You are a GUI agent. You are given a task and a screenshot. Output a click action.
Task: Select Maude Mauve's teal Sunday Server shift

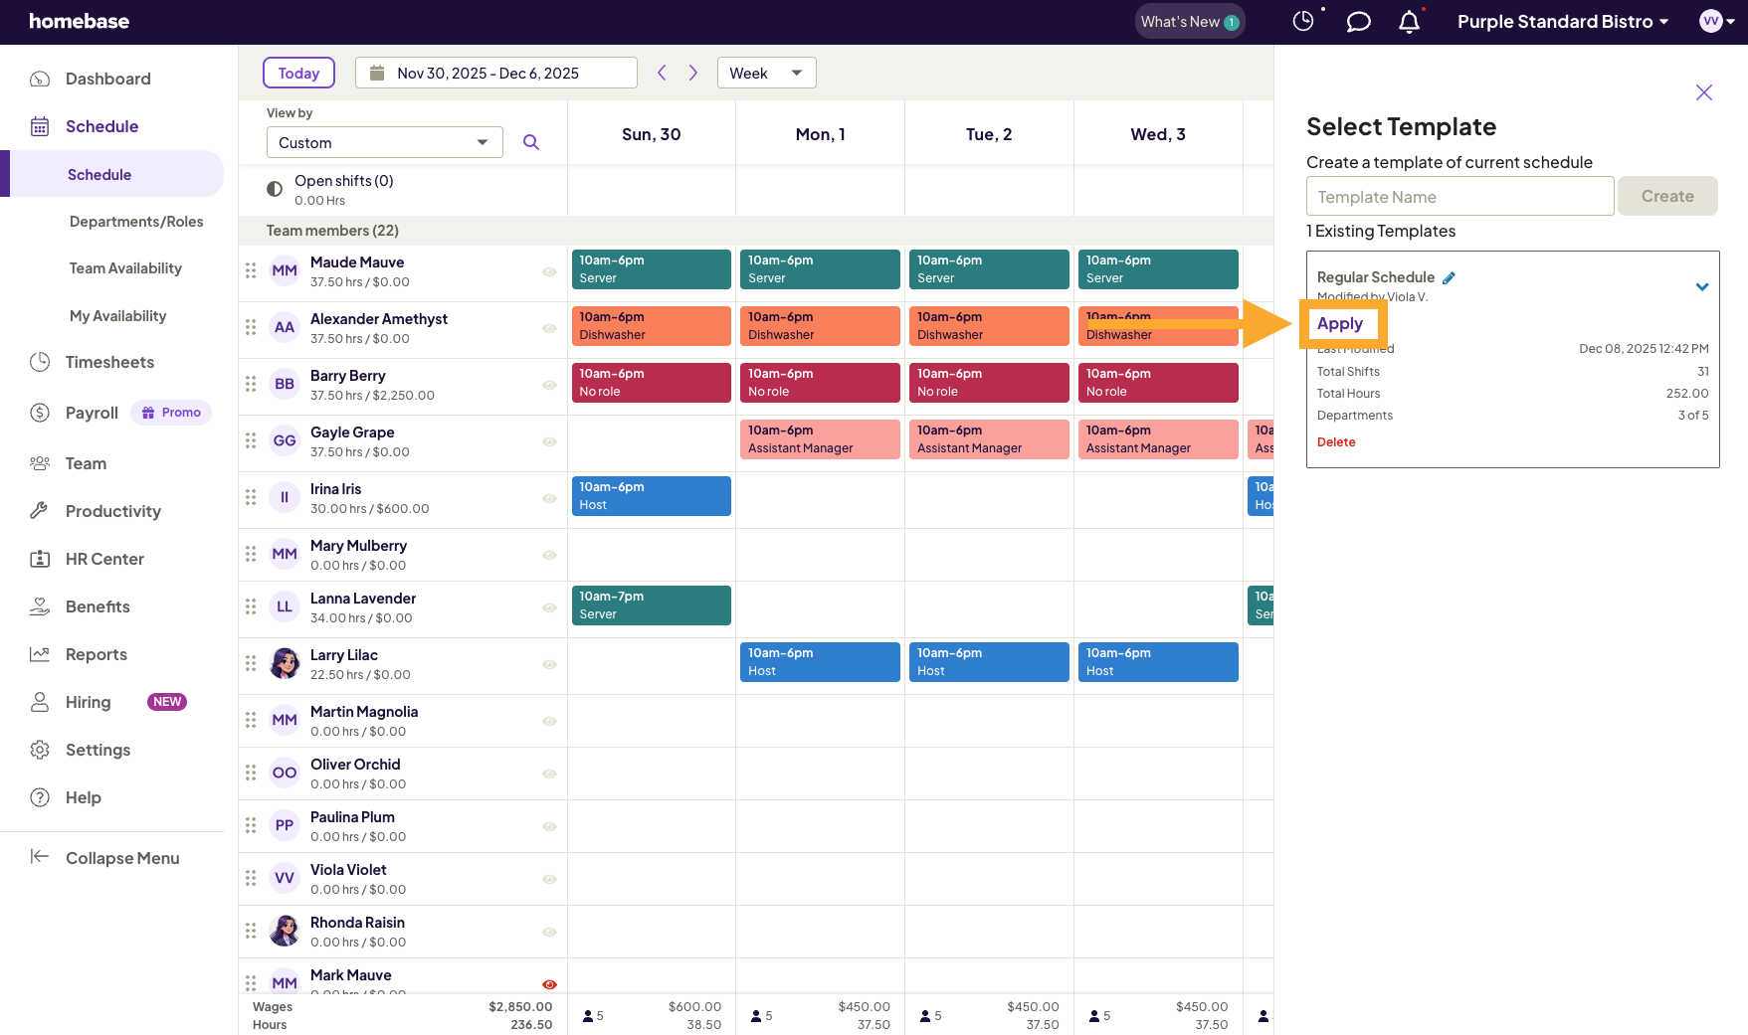652,269
